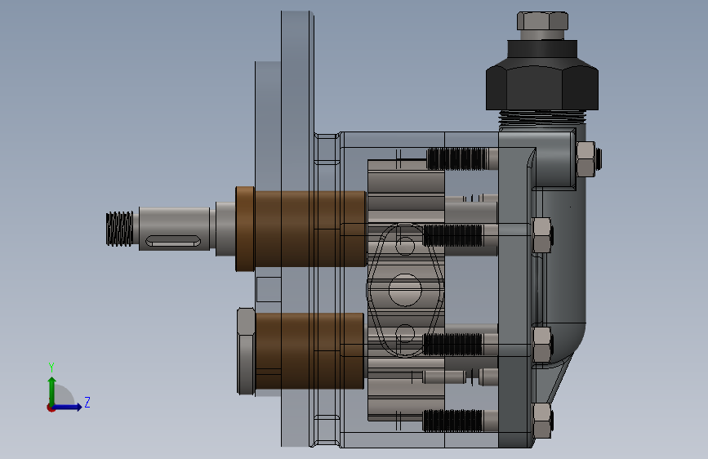Select the large black hex nut
Screen dimensions: 708x459
[542, 87]
